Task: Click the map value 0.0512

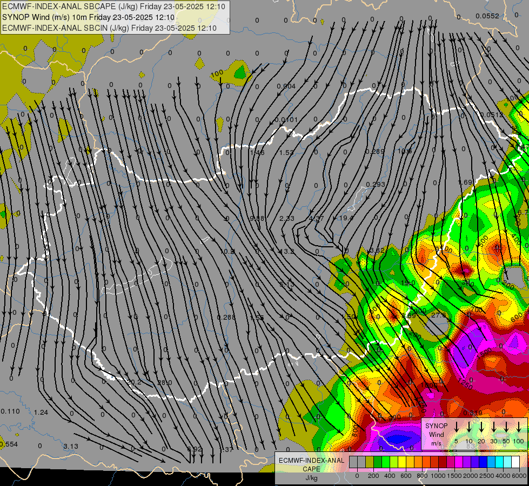Action: point(492,114)
